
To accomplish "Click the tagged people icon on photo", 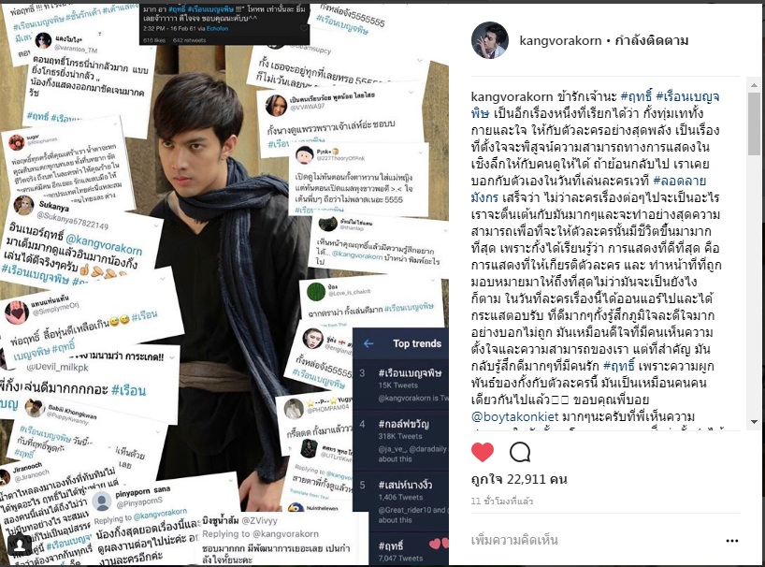I will [20, 545].
